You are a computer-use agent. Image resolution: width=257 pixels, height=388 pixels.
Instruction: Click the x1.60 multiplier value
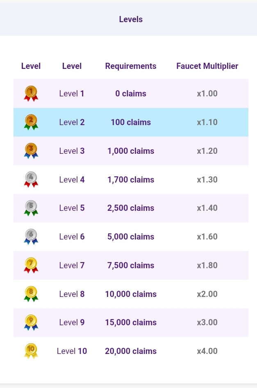tap(207, 237)
